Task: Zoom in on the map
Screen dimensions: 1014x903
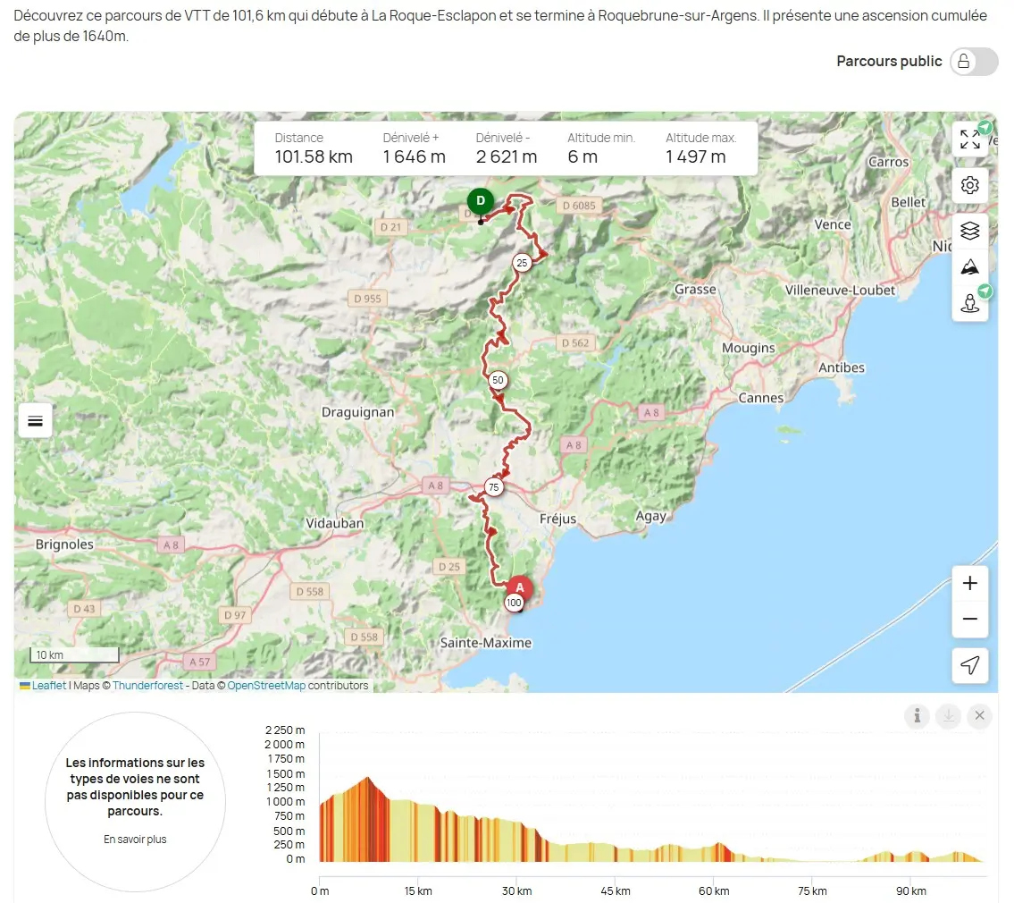Action: pyautogui.click(x=969, y=584)
